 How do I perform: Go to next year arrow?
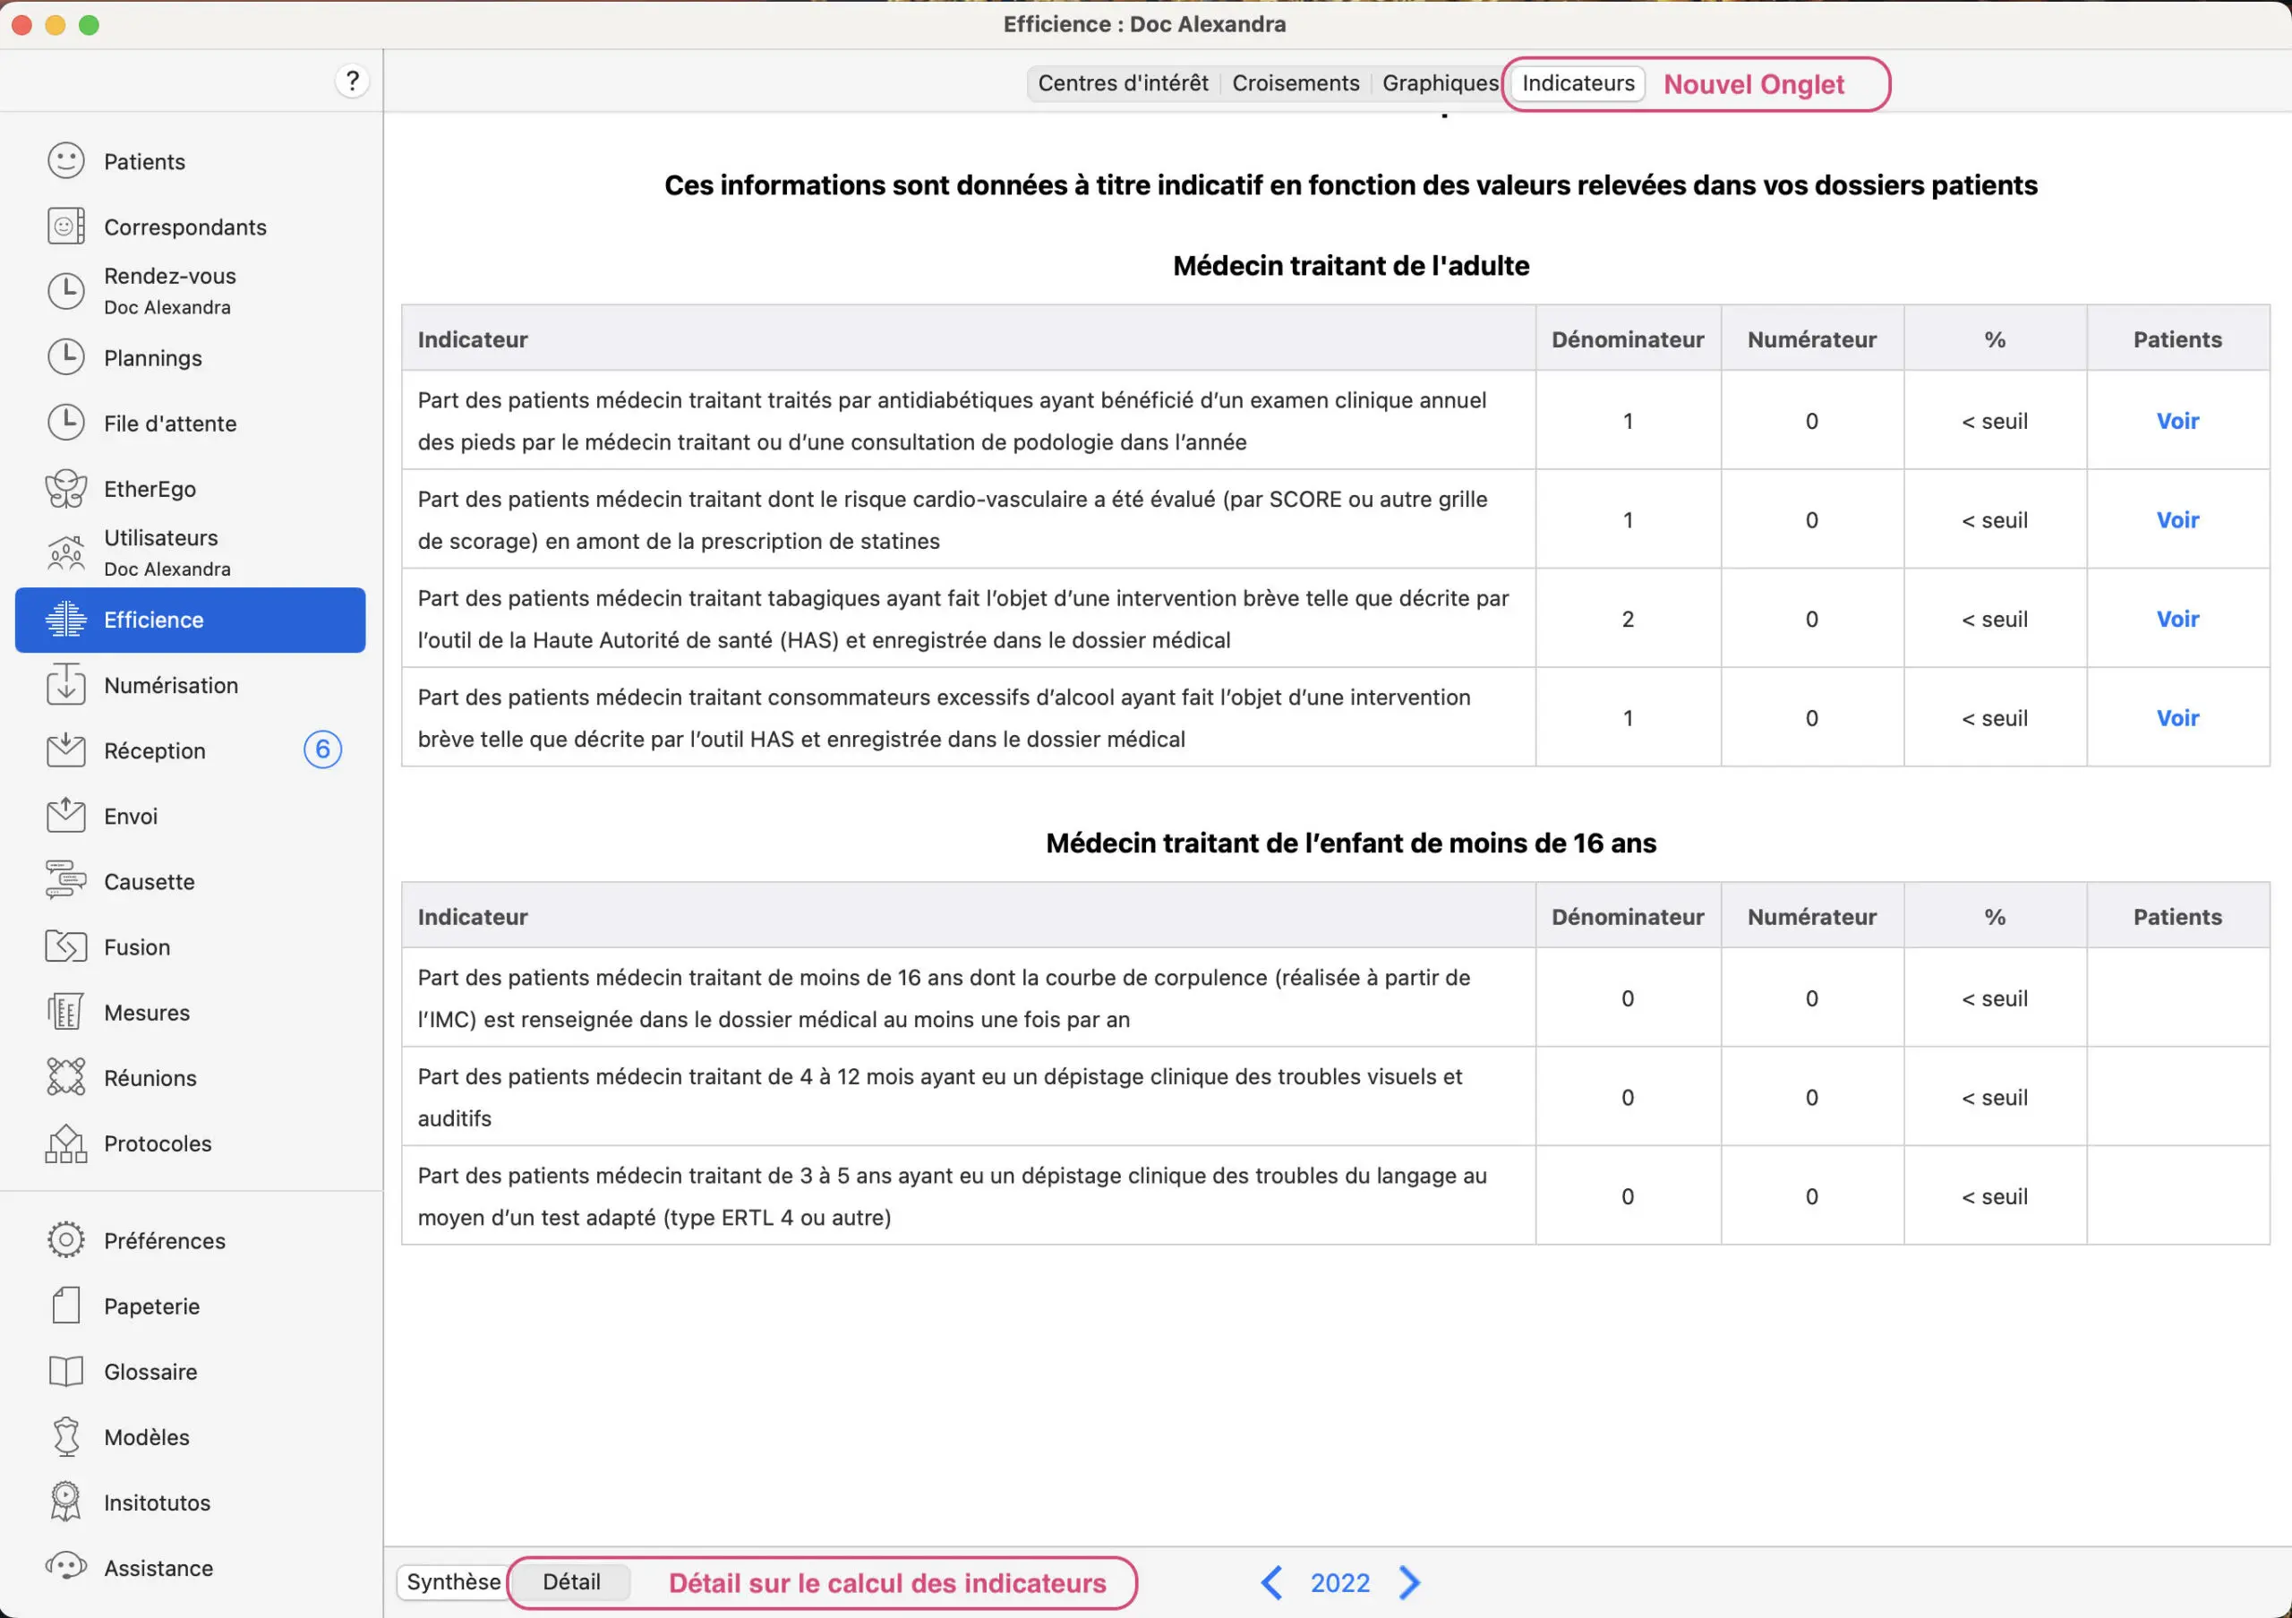point(1409,1583)
